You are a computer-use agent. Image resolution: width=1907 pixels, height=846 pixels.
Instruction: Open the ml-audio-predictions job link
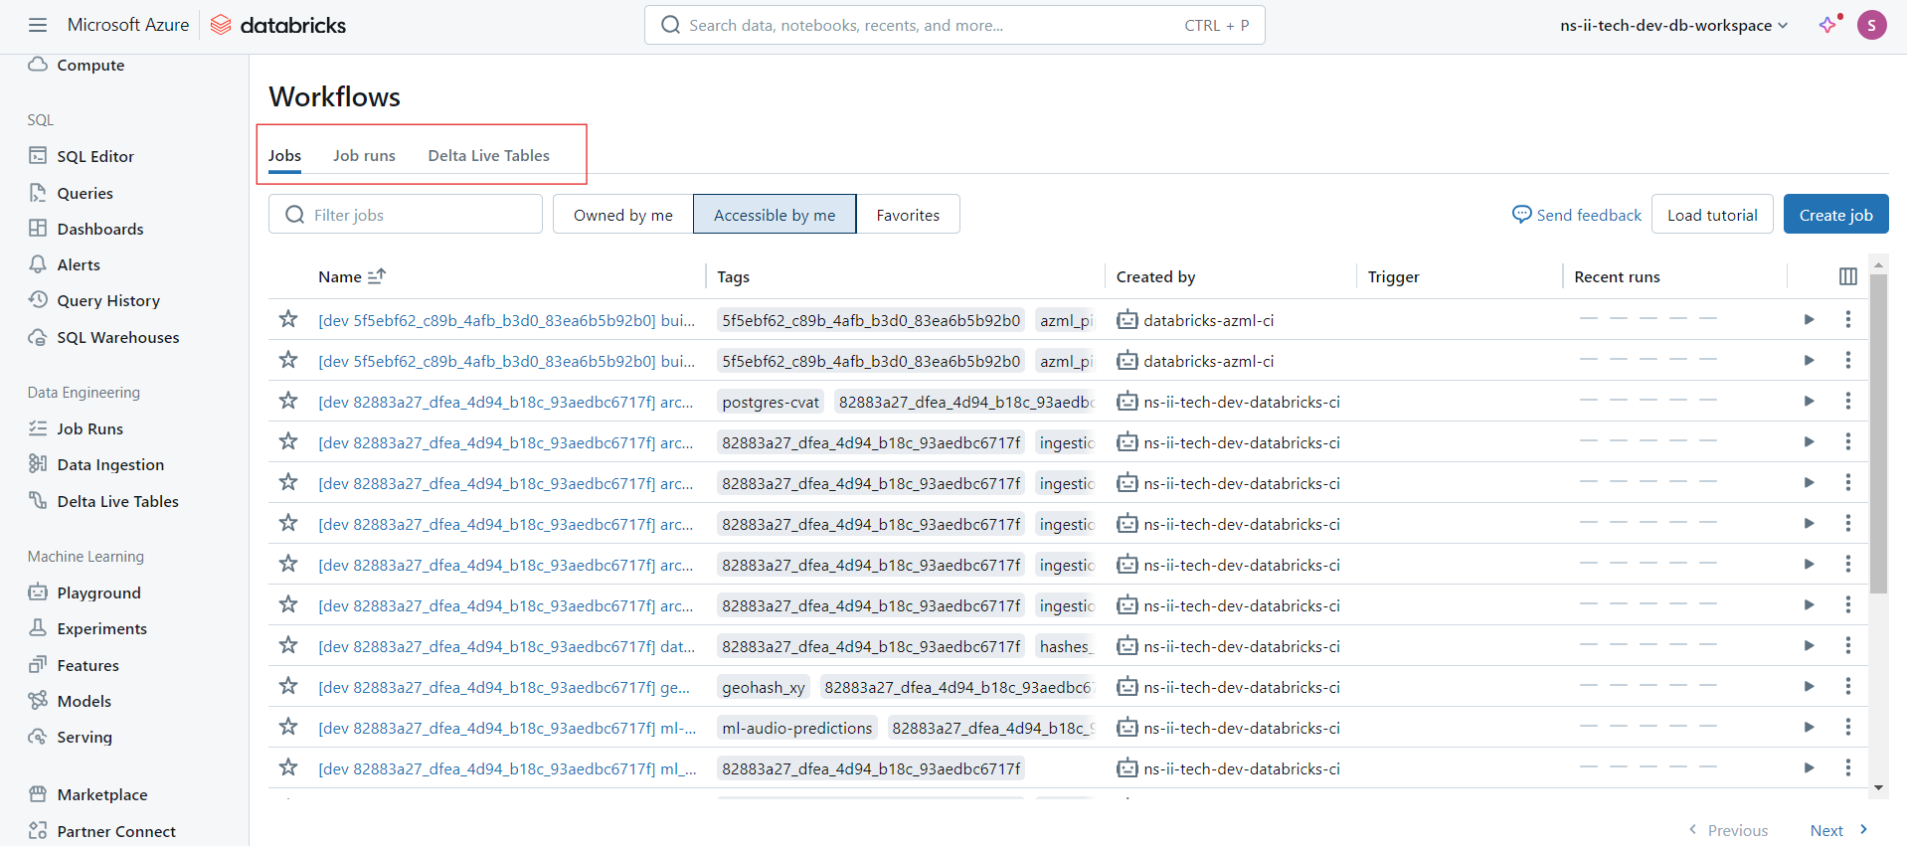pos(507,728)
